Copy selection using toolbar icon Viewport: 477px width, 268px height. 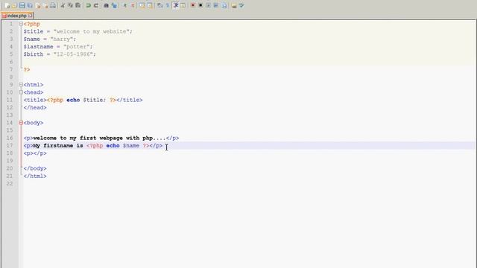click(x=70, y=5)
